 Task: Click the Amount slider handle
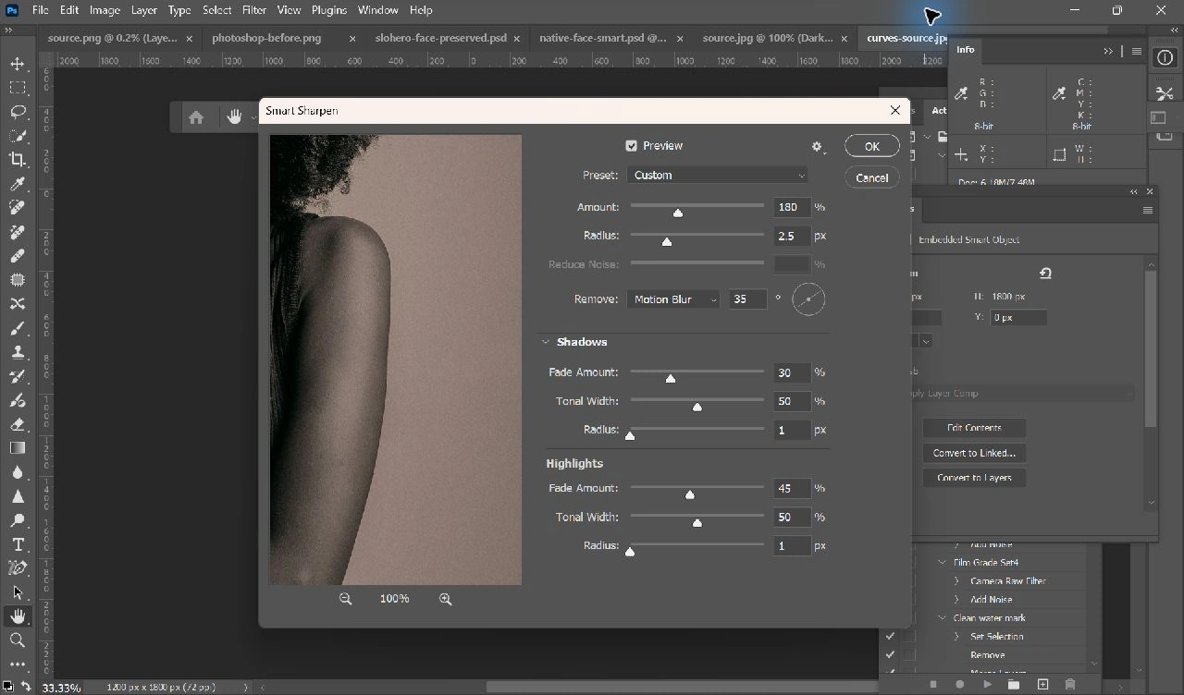click(678, 213)
